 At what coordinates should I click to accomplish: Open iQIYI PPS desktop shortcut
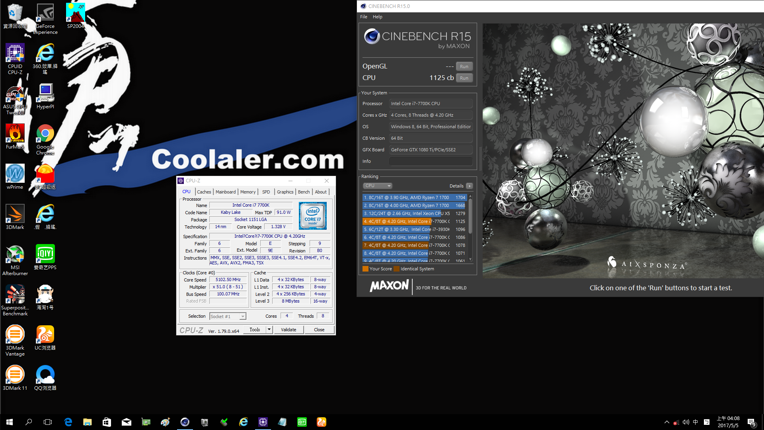[x=45, y=257]
